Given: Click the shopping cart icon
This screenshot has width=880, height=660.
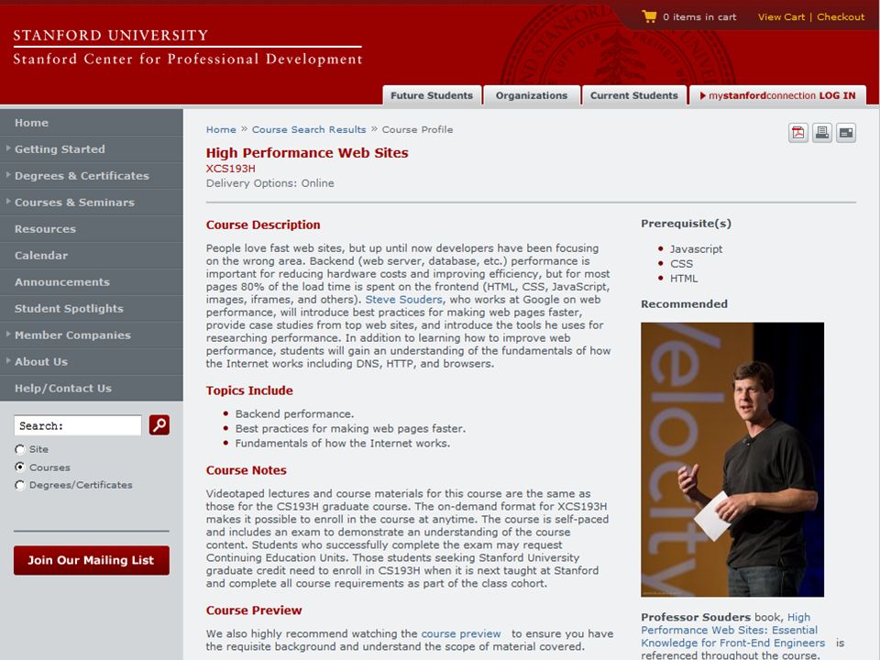Looking at the screenshot, I should click(649, 16).
